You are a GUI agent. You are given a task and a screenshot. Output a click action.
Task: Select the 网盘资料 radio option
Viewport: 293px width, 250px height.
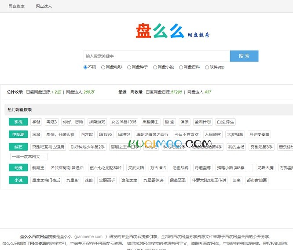coord(181,67)
